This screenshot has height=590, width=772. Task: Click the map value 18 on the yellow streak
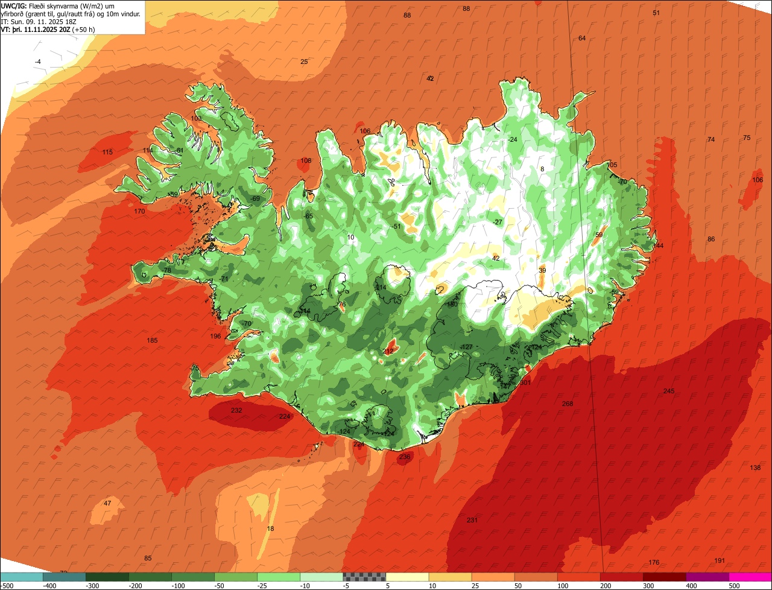click(x=270, y=528)
